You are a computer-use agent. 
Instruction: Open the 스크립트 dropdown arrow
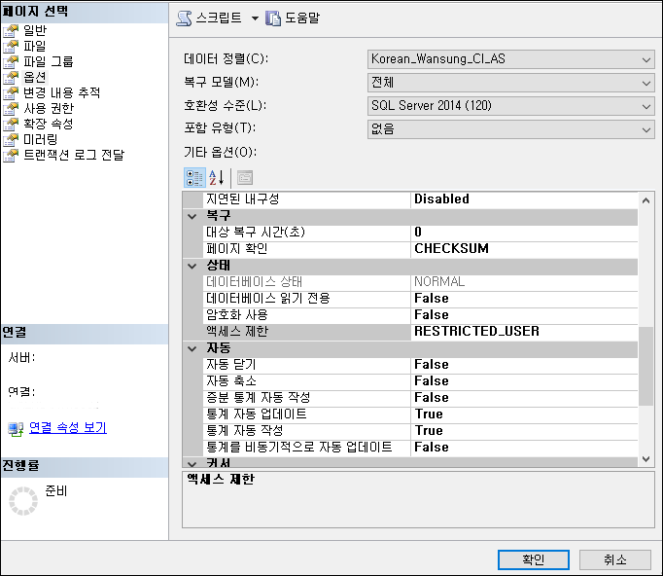[x=255, y=18]
